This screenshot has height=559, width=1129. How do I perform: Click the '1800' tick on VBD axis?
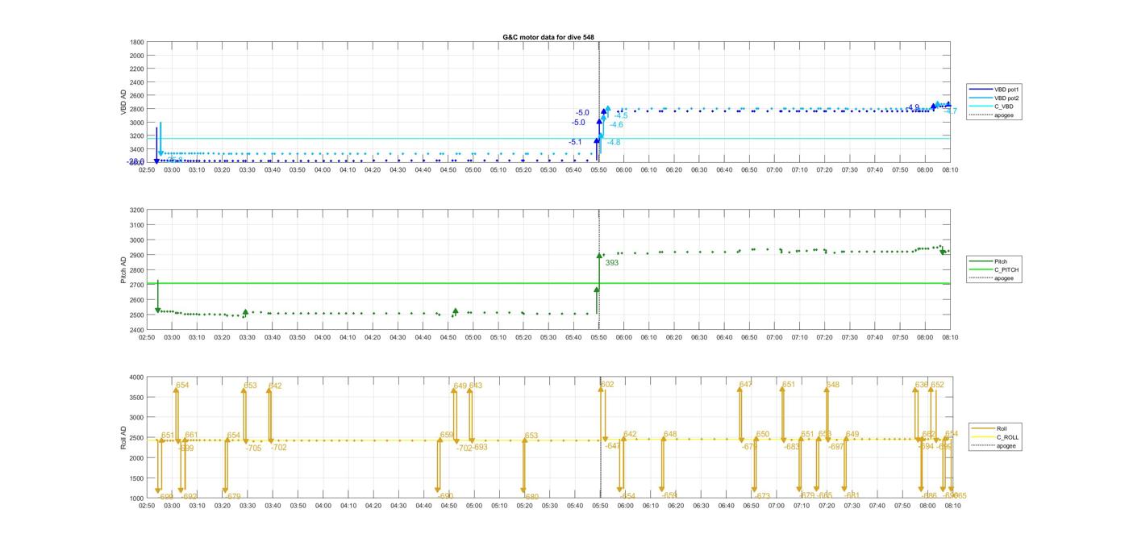[x=137, y=42]
